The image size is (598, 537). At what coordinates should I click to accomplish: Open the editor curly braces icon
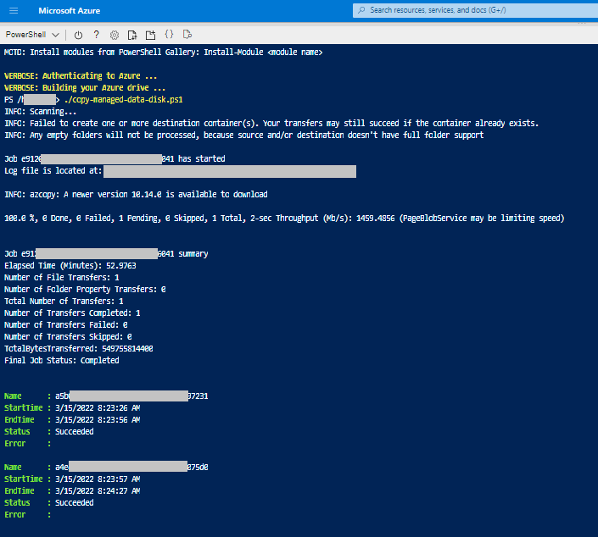[169, 34]
